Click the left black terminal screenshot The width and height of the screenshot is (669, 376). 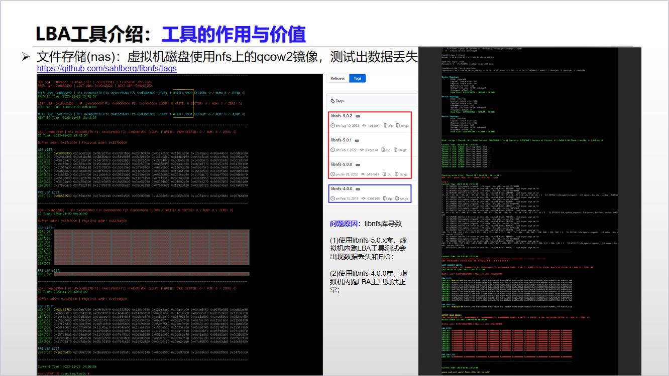179,224
